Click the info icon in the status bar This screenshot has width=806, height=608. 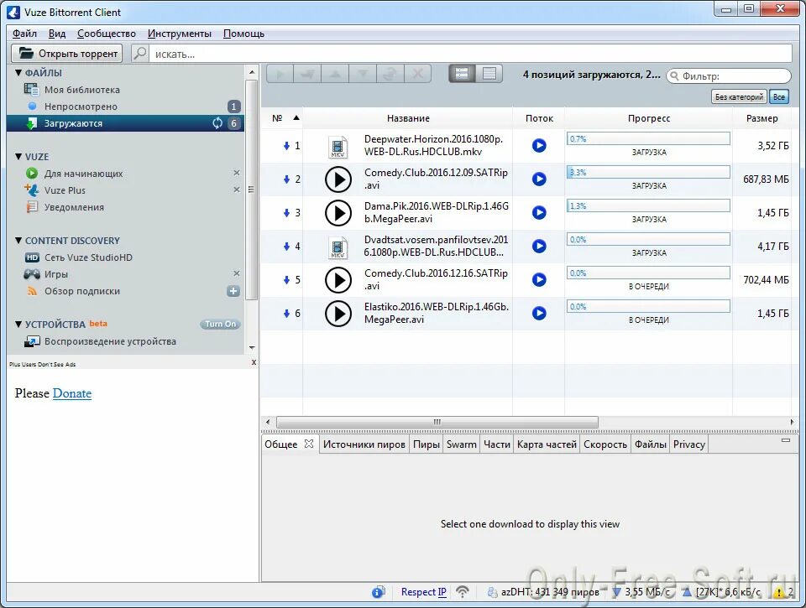pyautogui.click(x=379, y=592)
